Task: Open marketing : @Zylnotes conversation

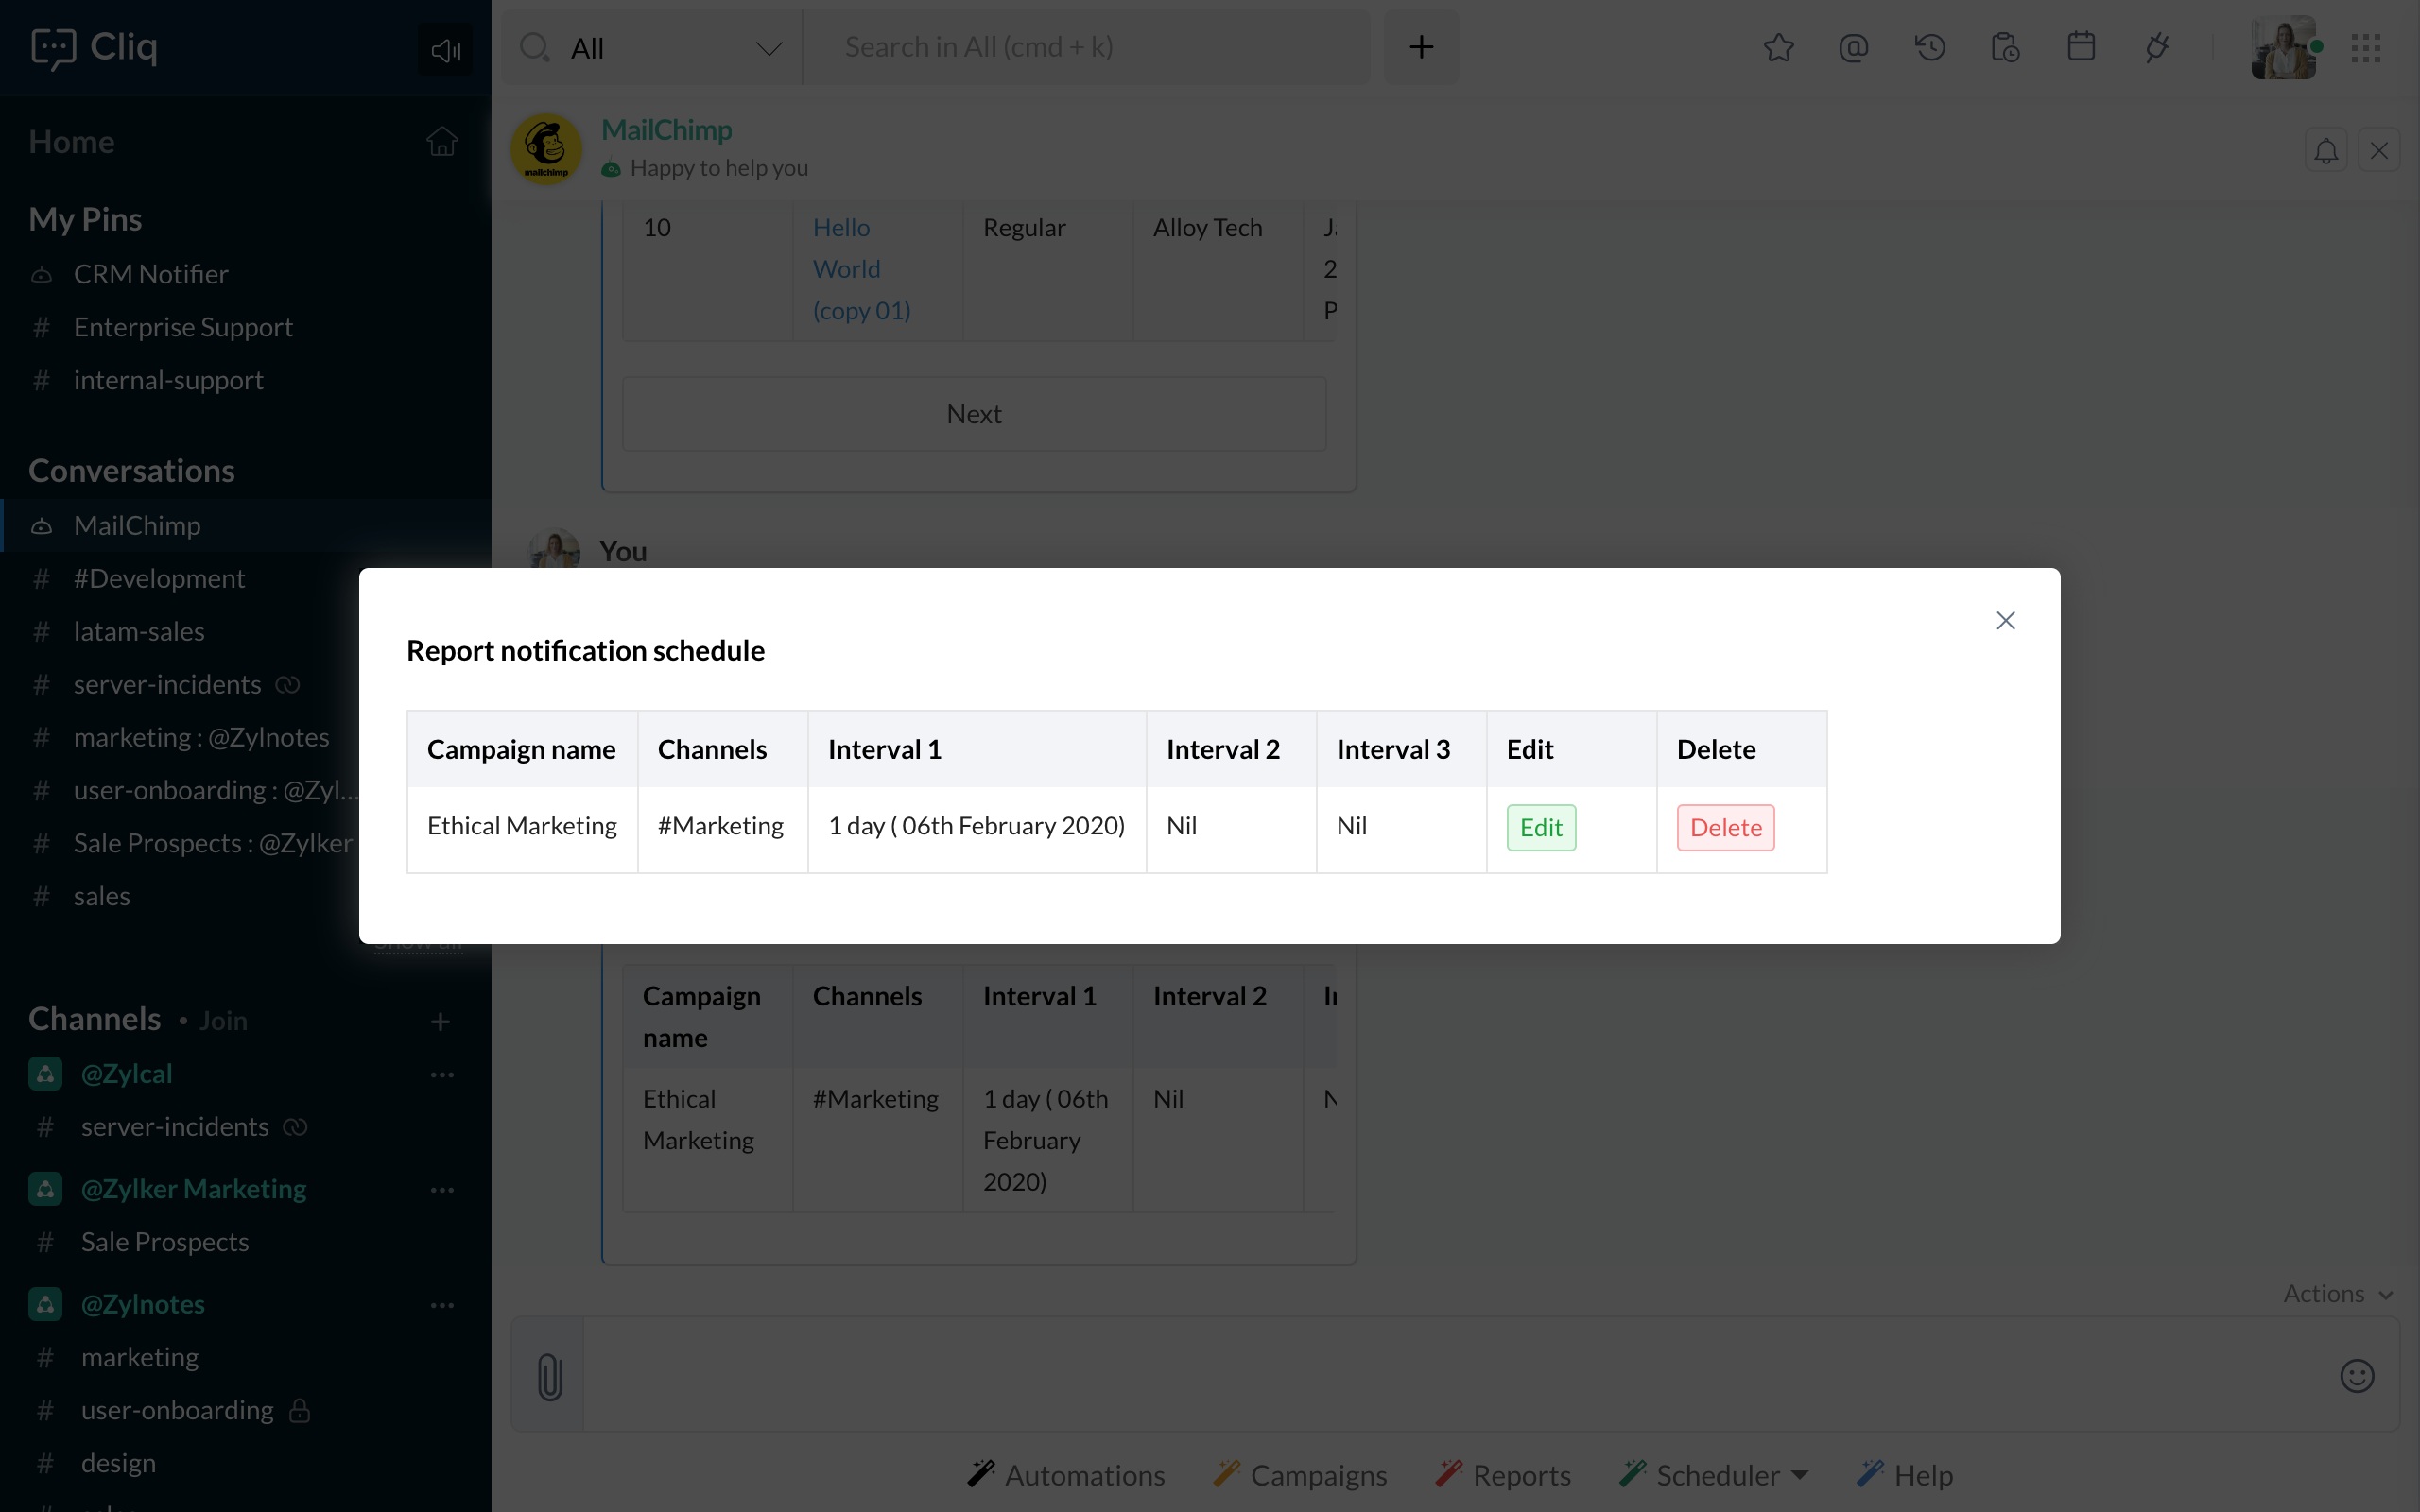Action: [201, 737]
